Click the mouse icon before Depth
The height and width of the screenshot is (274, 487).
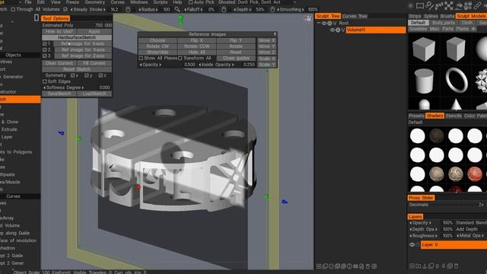[x=224, y=10]
